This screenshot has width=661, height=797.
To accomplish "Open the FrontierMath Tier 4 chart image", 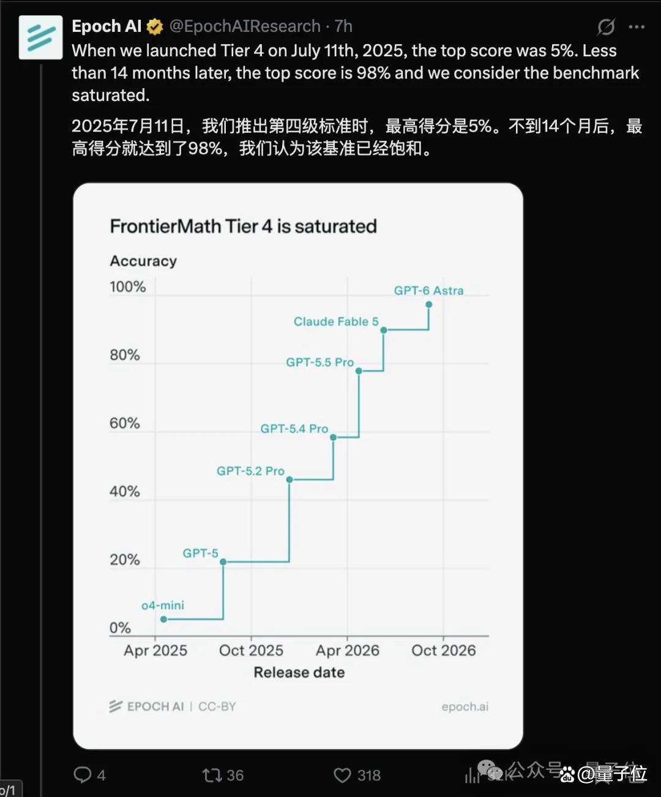I will pos(298,466).
